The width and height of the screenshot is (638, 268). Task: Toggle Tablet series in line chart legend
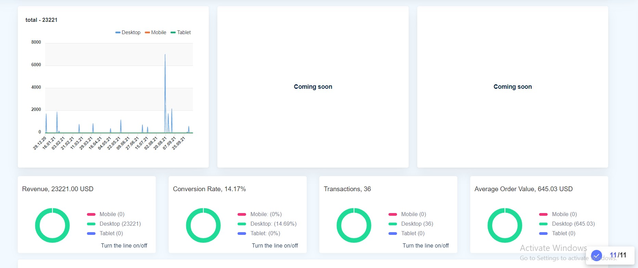tap(181, 32)
